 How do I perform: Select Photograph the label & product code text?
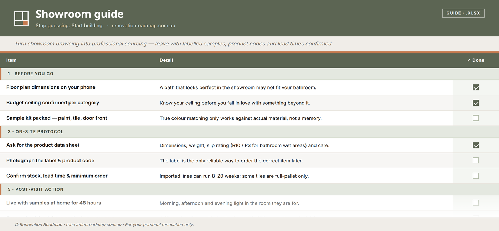pyautogui.click(x=50, y=161)
